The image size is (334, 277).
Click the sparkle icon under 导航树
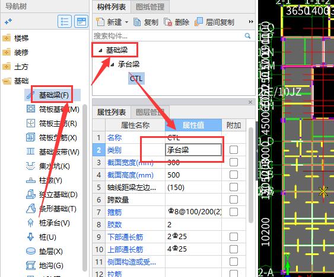(8, 21)
